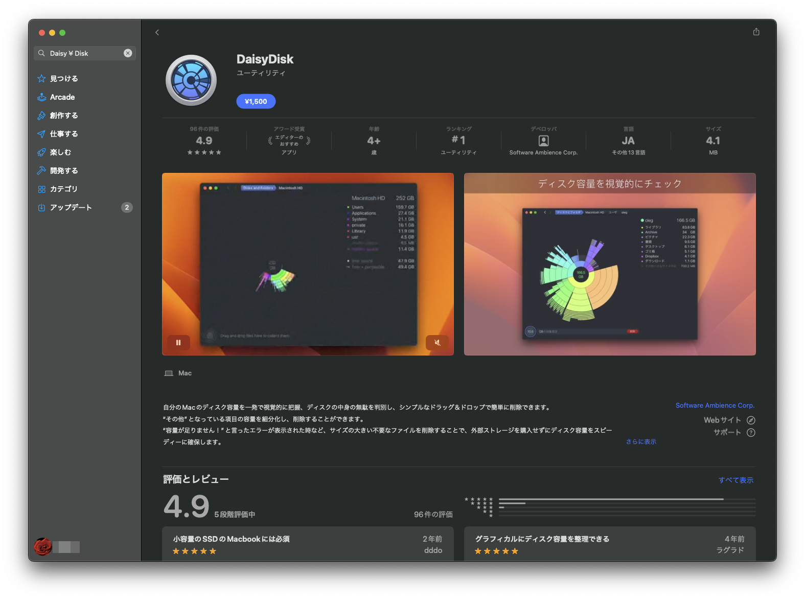Open the サポート help icon
Screen dimensions: 805x599
(751, 432)
